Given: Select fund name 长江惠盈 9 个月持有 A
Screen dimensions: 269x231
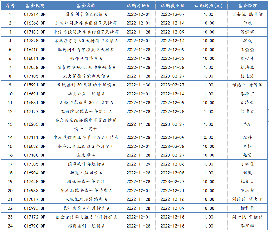Looking at the screenshot, I should [86, 208].
